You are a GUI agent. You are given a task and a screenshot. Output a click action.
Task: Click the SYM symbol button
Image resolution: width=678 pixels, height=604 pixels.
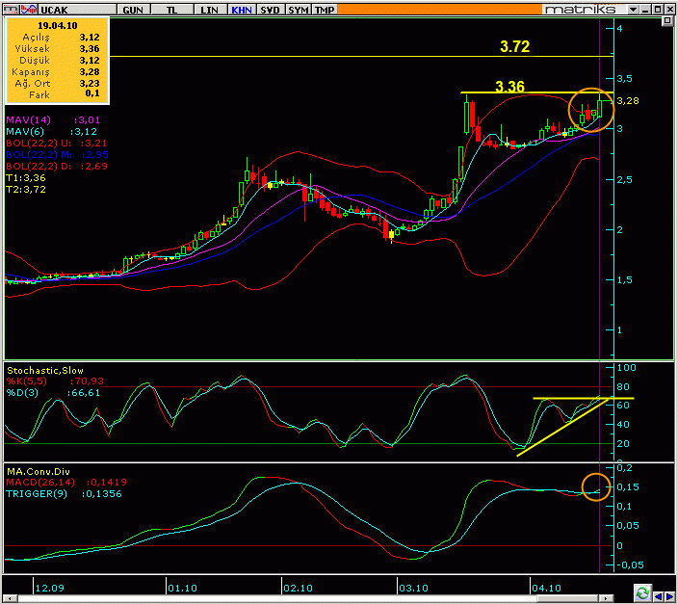pos(300,9)
